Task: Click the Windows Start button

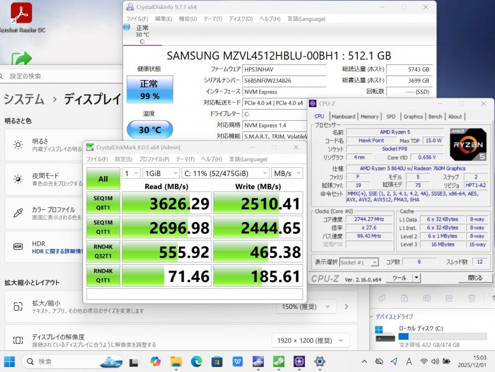Action: tap(9, 361)
